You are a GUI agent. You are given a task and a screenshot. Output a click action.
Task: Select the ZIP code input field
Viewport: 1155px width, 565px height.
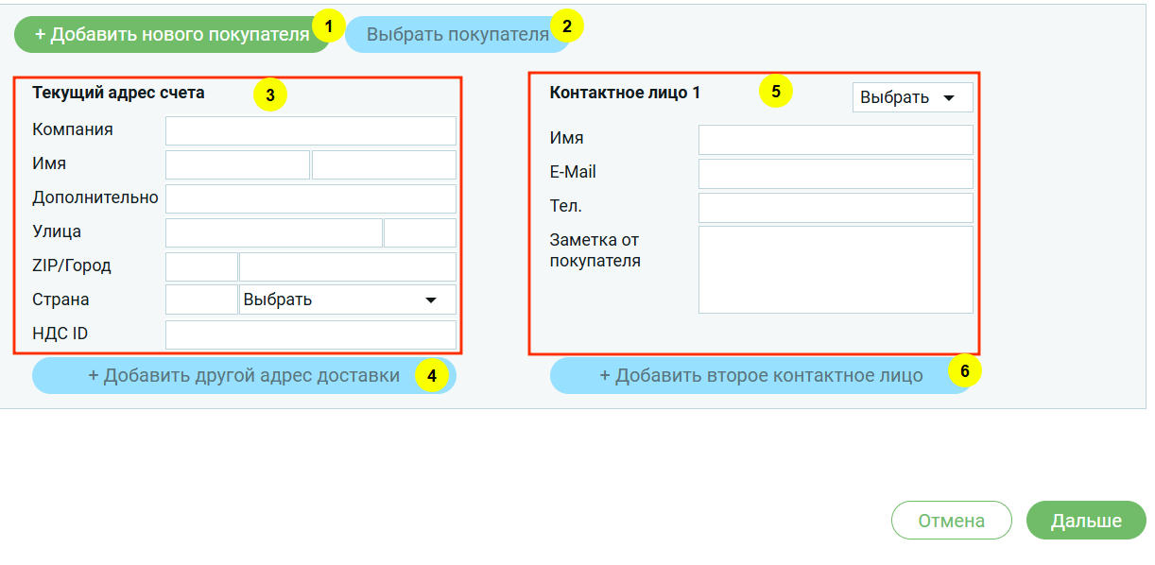click(201, 266)
